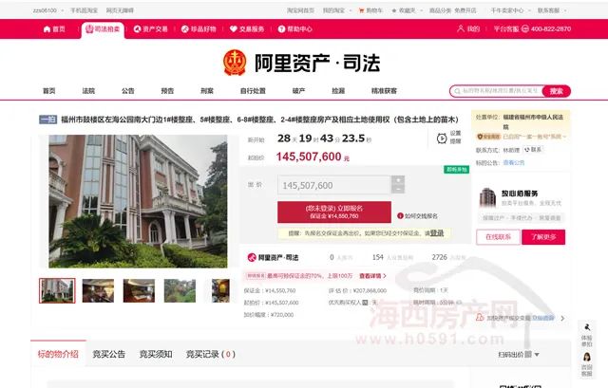The width and height of the screenshot is (608, 388).
Task: Open the 竞买记录 (0) tab
Action: 211,354
